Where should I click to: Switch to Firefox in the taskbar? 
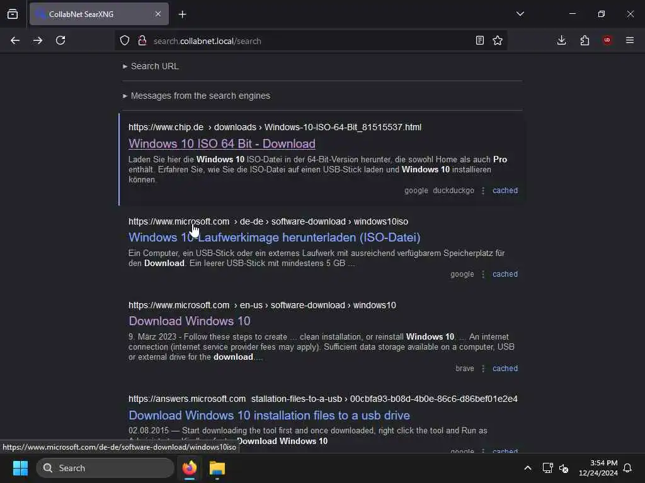click(x=190, y=468)
